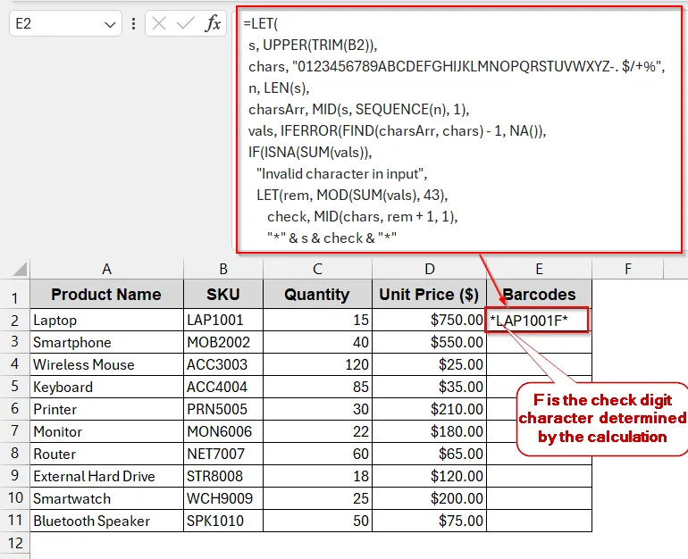Click the Quantity header cell

pyautogui.click(x=317, y=294)
